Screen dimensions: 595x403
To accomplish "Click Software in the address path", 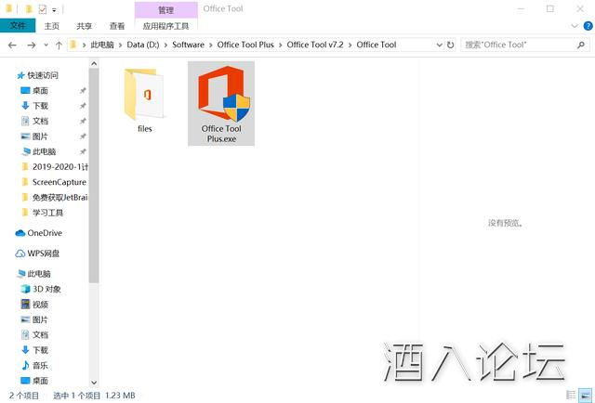I will click(x=188, y=45).
